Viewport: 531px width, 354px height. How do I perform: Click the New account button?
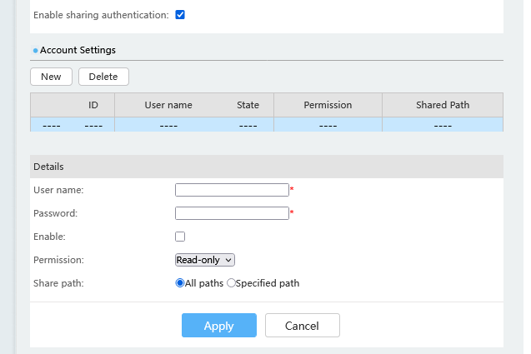click(x=51, y=77)
